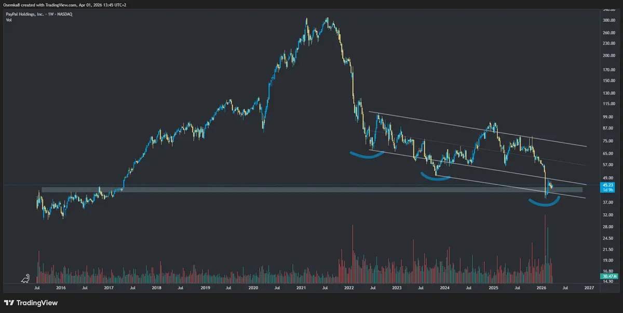Click the dinosaur icon at chart bottom-left

pyautogui.click(x=25, y=279)
